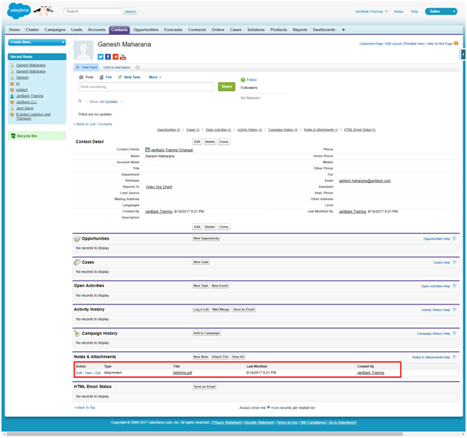Click the Printable View link

(x=414, y=44)
